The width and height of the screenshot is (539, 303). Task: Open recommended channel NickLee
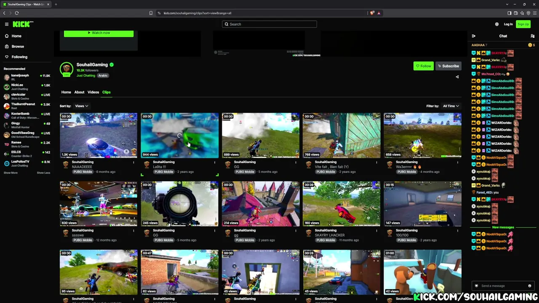(27, 87)
